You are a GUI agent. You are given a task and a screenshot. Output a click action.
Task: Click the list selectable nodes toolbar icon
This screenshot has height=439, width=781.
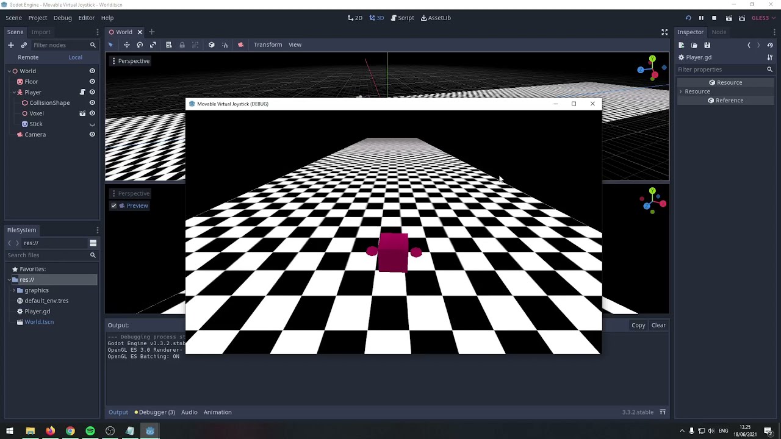click(x=169, y=45)
